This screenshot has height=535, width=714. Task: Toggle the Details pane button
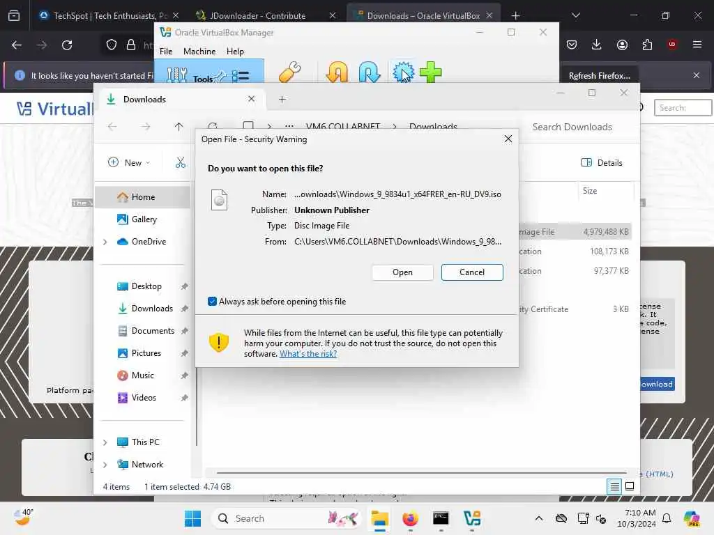(x=601, y=163)
